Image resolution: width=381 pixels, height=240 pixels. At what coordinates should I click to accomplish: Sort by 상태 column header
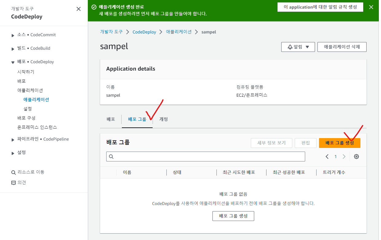[177, 172]
